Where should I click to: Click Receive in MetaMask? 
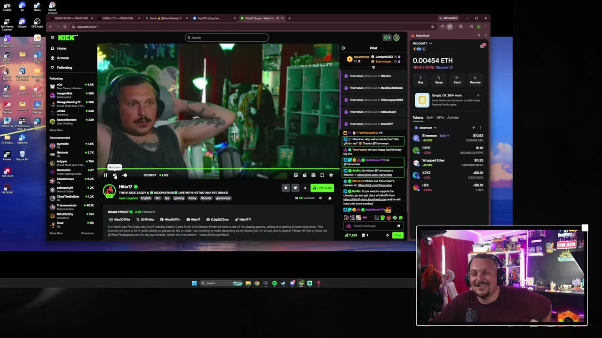(x=475, y=80)
